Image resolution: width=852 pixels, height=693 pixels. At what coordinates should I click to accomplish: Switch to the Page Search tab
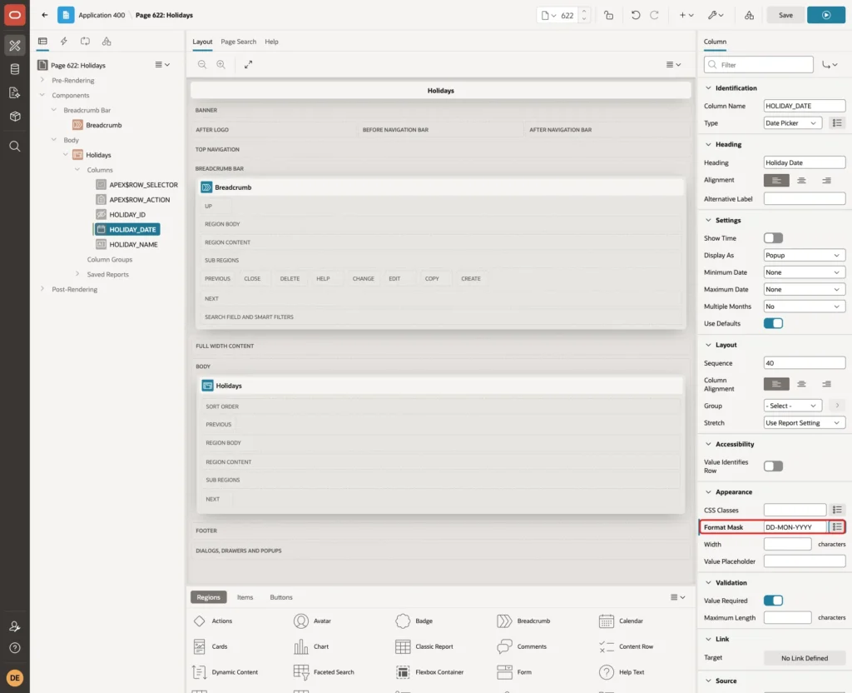click(238, 42)
